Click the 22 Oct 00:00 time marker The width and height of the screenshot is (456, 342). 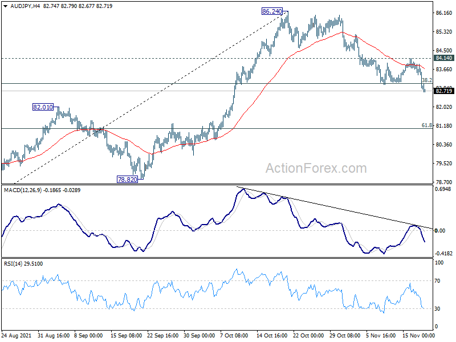[x=308, y=335]
